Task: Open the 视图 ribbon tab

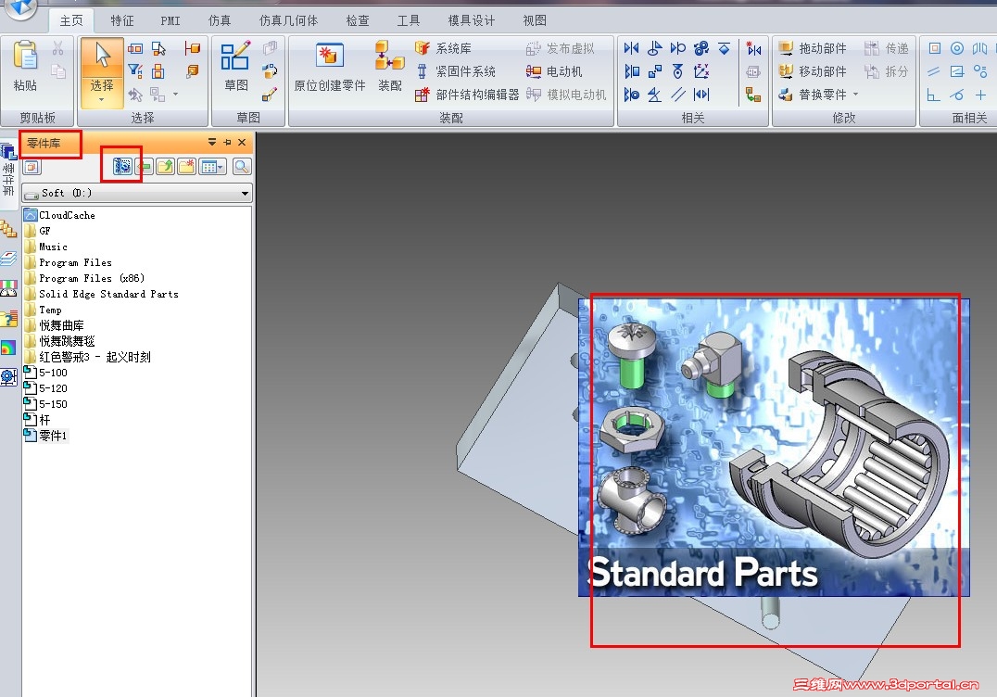Action: click(535, 21)
